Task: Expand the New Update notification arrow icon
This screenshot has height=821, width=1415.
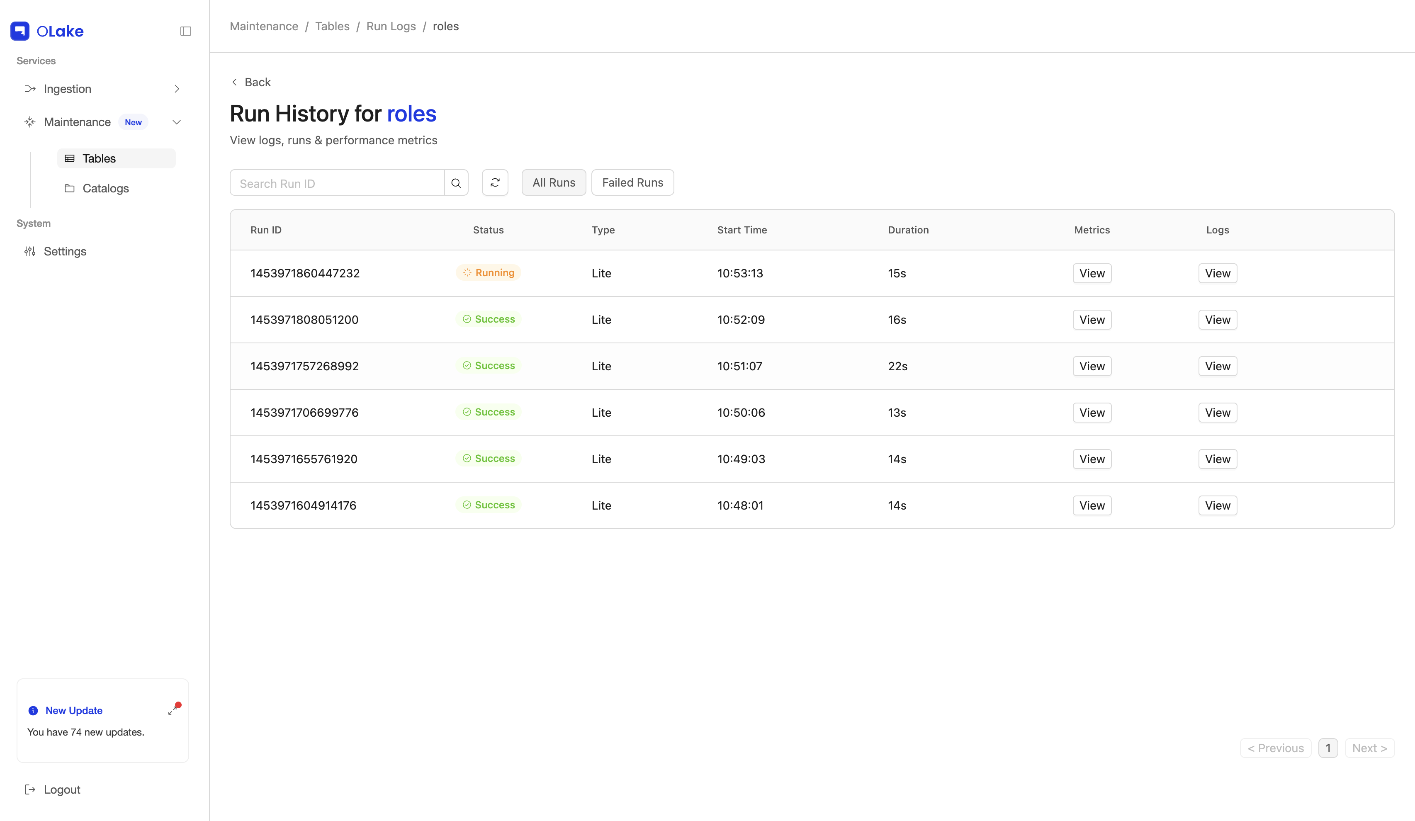Action: (x=173, y=710)
